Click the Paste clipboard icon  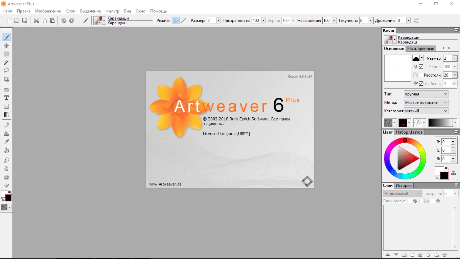click(x=52, y=21)
